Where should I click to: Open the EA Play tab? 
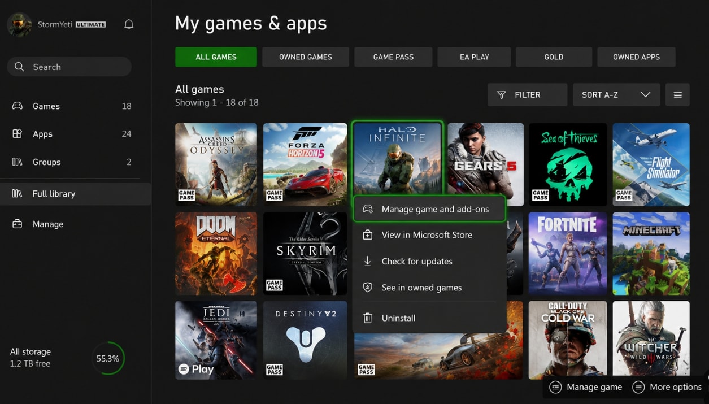pos(474,57)
